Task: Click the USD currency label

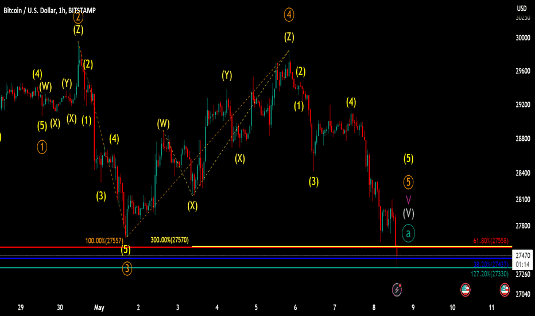Action: 521,8
